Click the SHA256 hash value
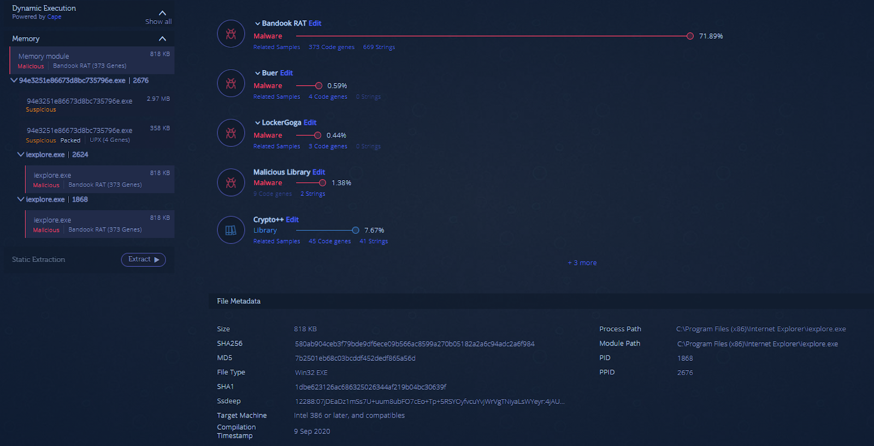Image resolution: width=874 pixels, height=446 pixels. pyautogui.click(x=415, y=344)
